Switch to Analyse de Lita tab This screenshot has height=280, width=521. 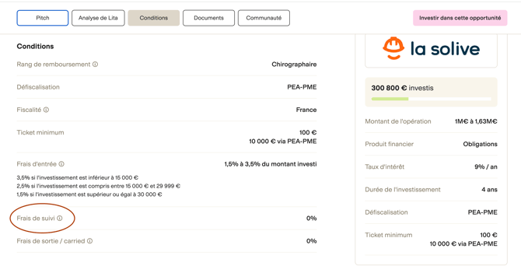[x=98, y=18]
